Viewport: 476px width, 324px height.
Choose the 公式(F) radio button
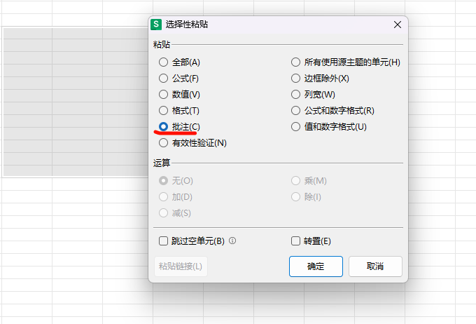point(164,79)
